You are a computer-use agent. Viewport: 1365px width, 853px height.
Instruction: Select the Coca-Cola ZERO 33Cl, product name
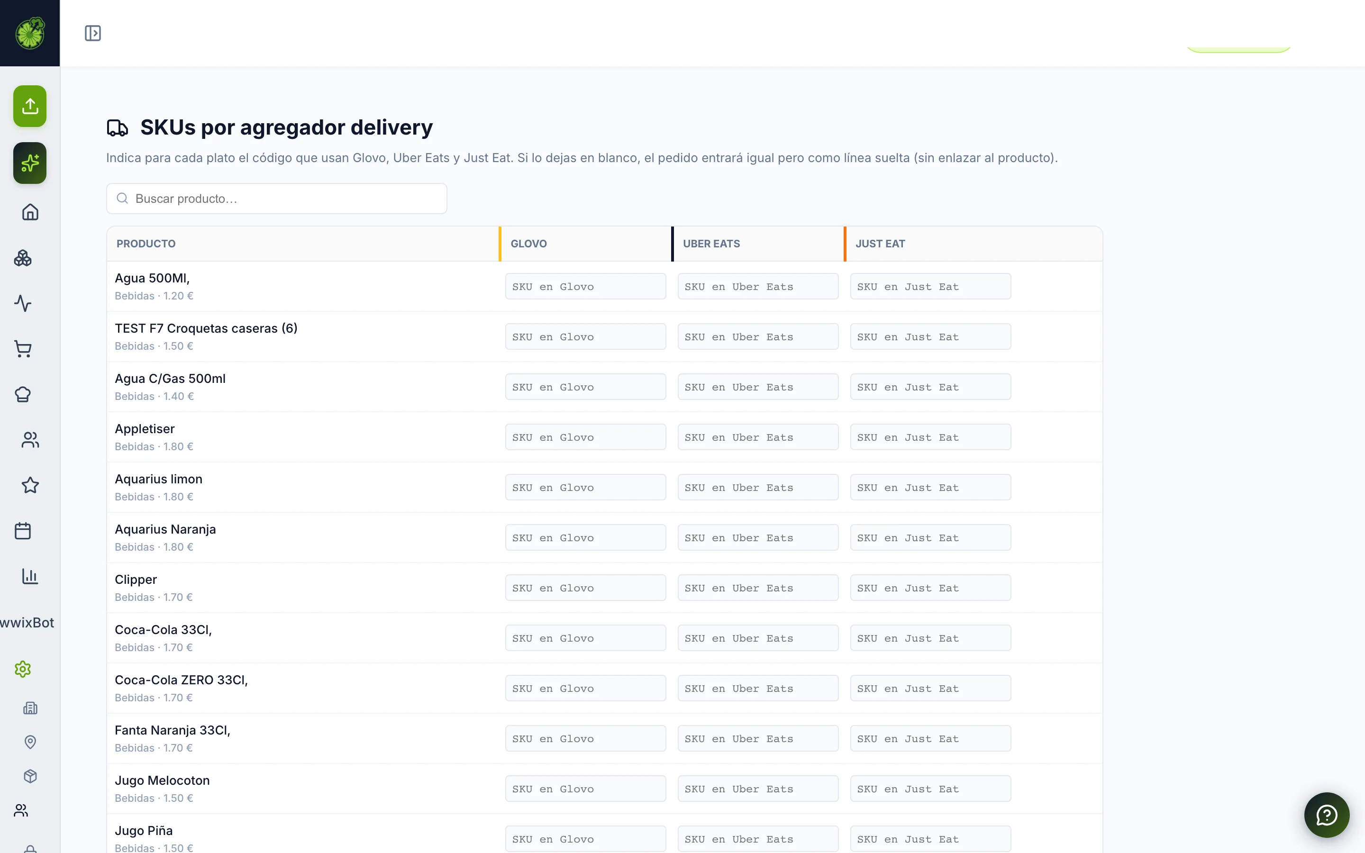pos(181,680)
